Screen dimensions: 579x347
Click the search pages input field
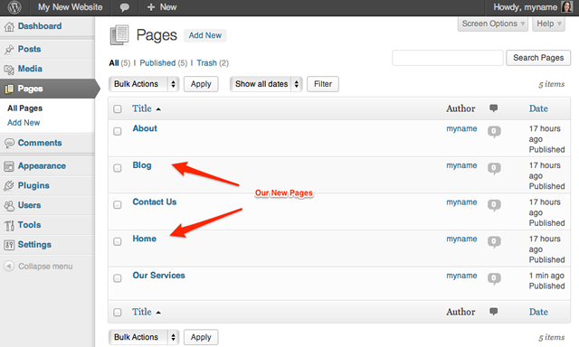pos(448,58)
